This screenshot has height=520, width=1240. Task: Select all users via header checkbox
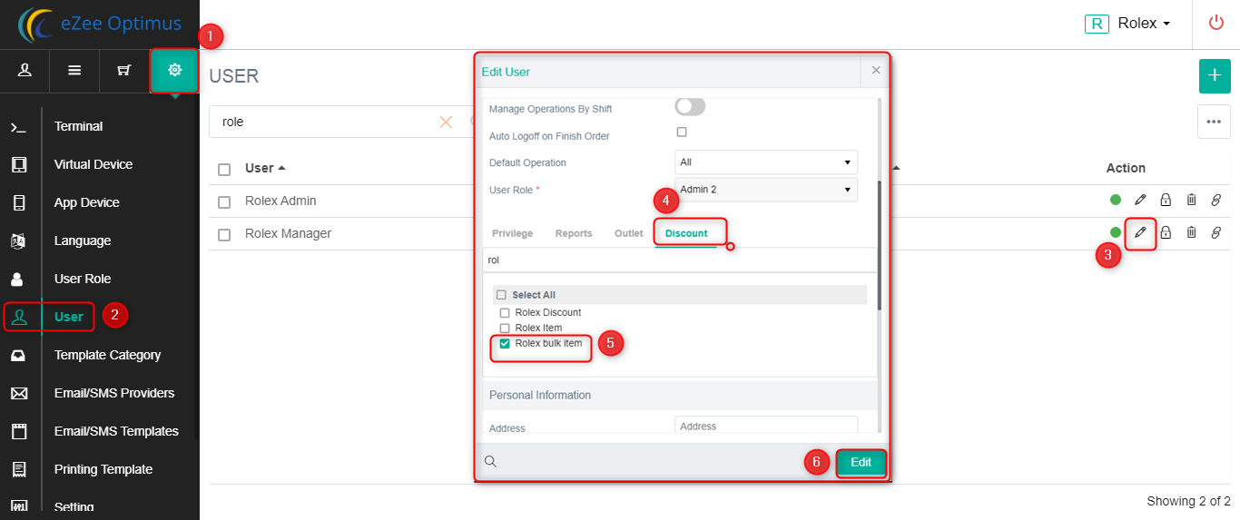tap(224, 169)
